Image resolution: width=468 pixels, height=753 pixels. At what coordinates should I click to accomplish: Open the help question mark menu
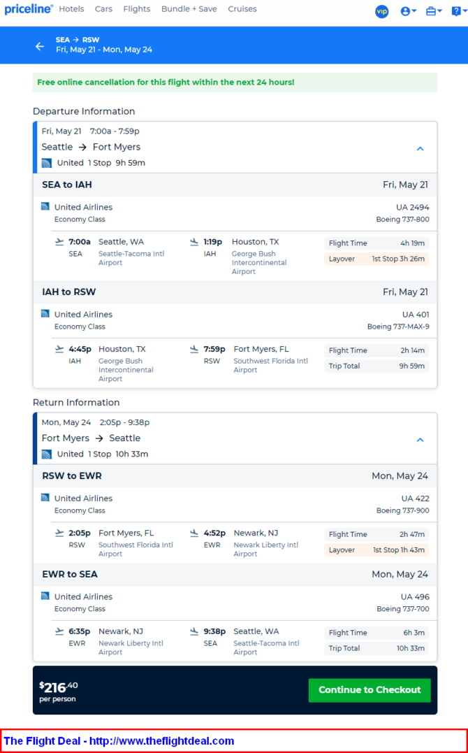(460, 11)
